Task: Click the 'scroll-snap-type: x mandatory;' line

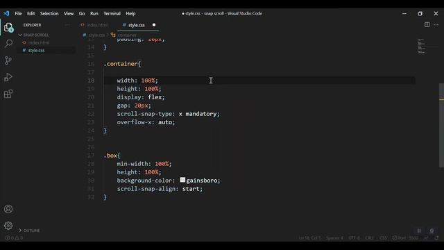Action: [168, 114]
